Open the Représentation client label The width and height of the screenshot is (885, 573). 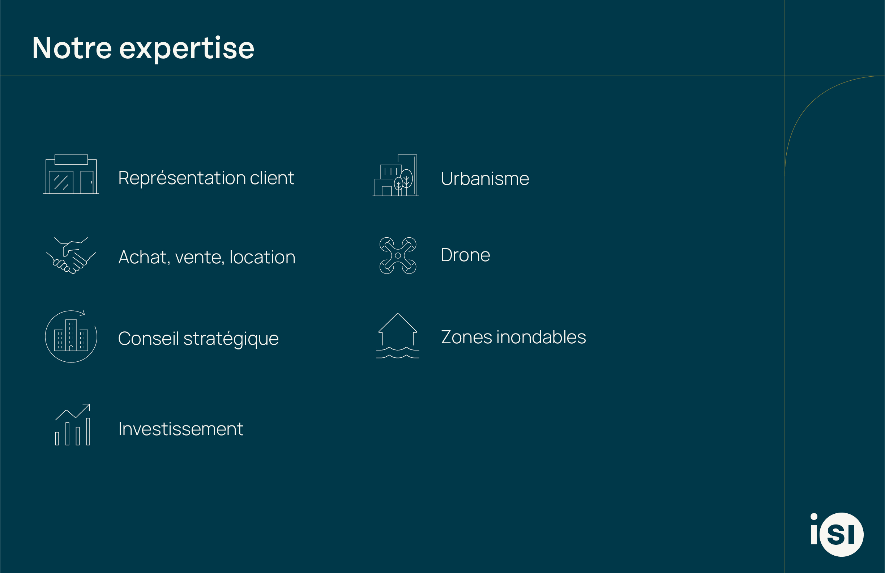click(x=206, y=178)
